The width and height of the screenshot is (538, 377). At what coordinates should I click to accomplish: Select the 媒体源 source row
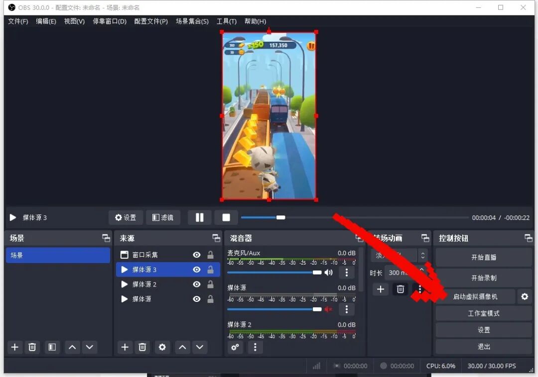pos(168,299)
